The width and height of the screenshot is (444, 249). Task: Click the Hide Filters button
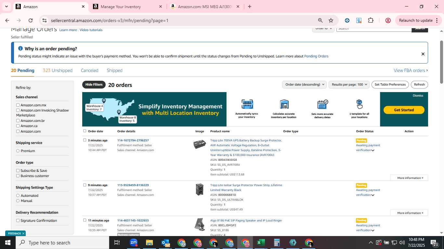(x=94, y=85)
